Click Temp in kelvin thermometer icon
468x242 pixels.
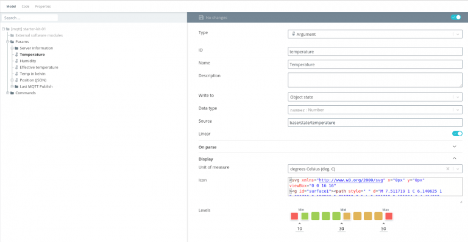pos(16,74)
